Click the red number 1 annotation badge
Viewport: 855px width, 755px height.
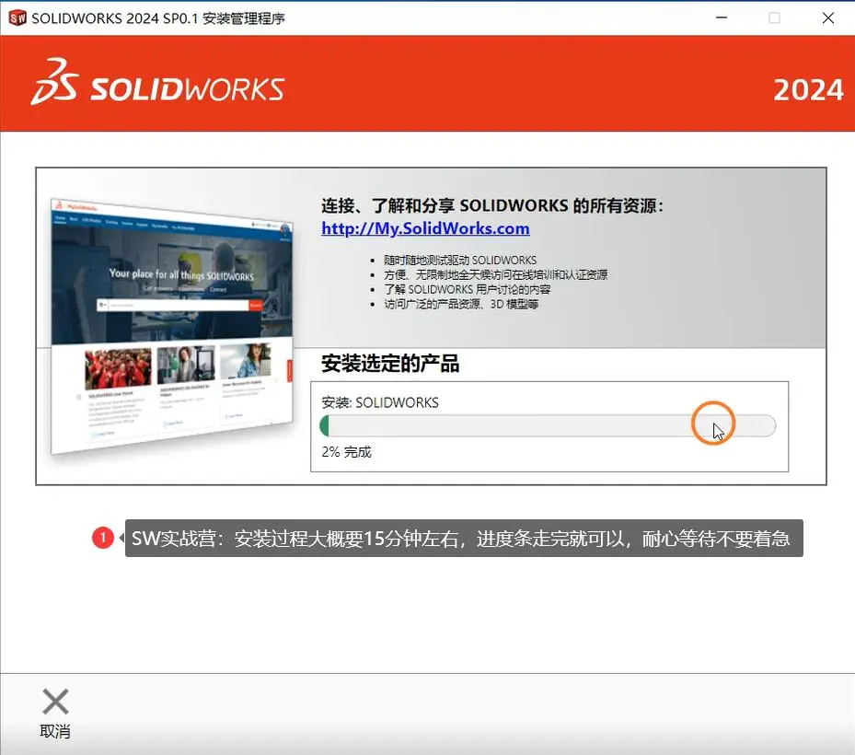[102, 538]
